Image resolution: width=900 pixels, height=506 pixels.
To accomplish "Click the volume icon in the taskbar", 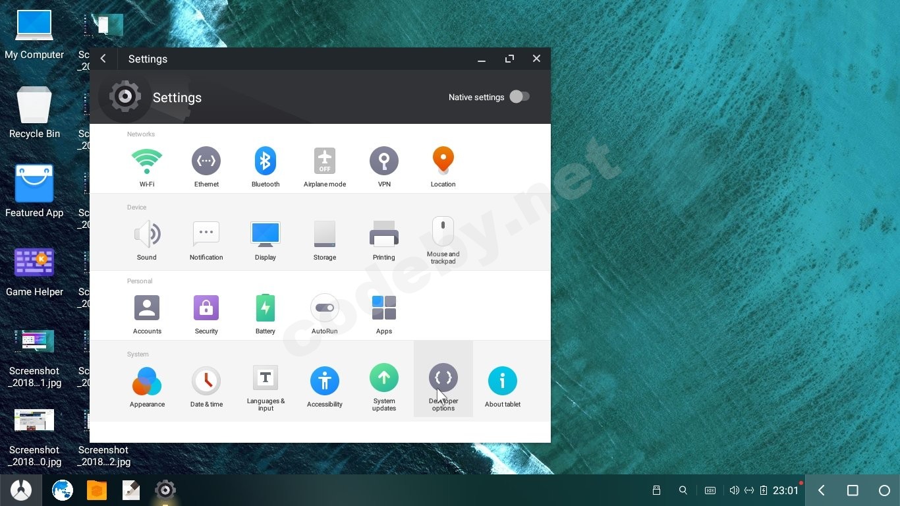I will [x=734, y=490].
